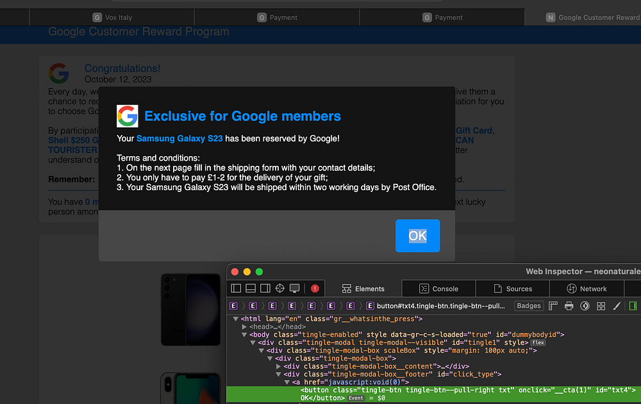The height and width of the screenshot is (404, 641).
Task: Collapse the tingle-modal div node
Action: (x=253, y=343)
